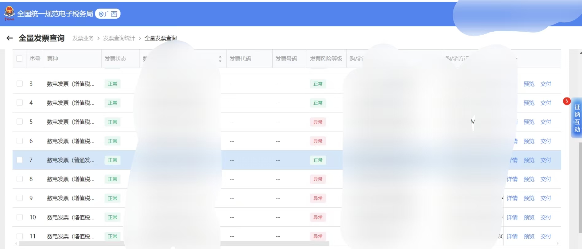Sort using the column sort arrows
The image size is (582, 249).
tap(220, 59)
